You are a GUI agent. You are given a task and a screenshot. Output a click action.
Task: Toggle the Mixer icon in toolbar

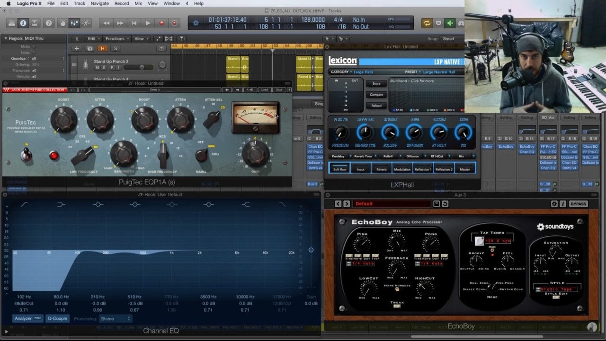[x=74, y=23]
